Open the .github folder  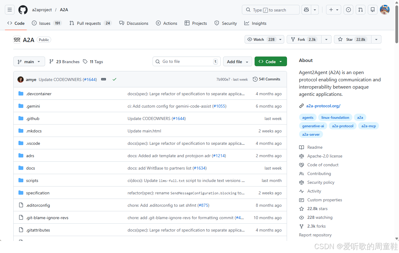point(33,118)
